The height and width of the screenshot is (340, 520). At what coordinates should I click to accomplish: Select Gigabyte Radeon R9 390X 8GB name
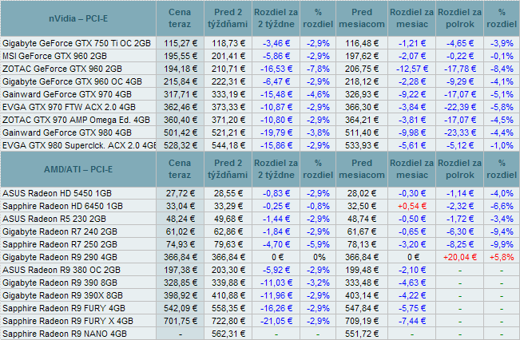click(x=62, y=295)
